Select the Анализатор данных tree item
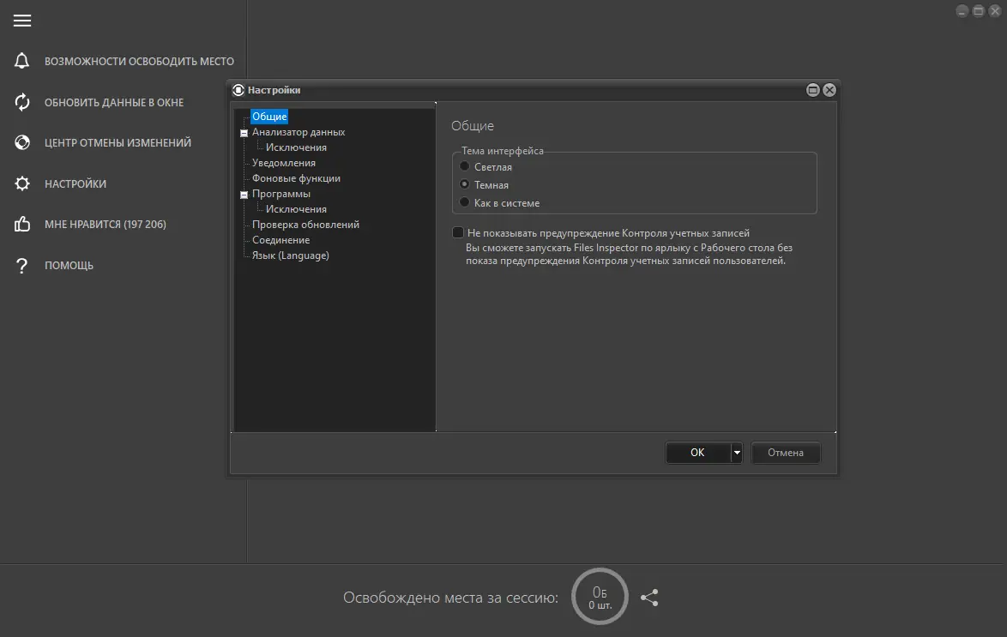Image resolution: width=1007 pixels, height=637 pixels. [298, 132]
